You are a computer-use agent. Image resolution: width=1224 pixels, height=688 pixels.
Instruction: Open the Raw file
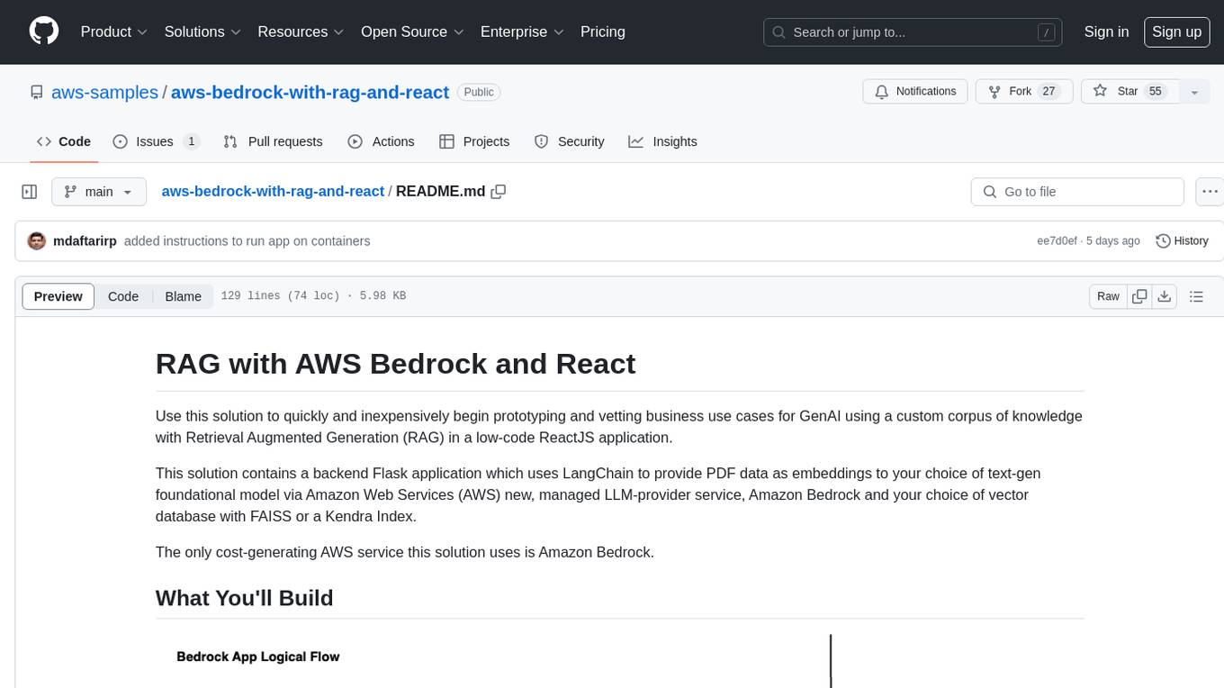(1108, 296)
